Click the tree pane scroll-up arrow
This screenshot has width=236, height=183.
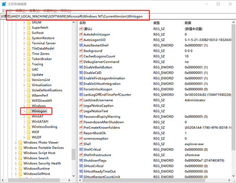pyautogui.click(x=74, y=23)
